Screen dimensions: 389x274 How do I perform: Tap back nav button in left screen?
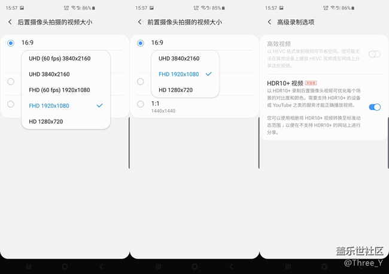coord(101,267)
